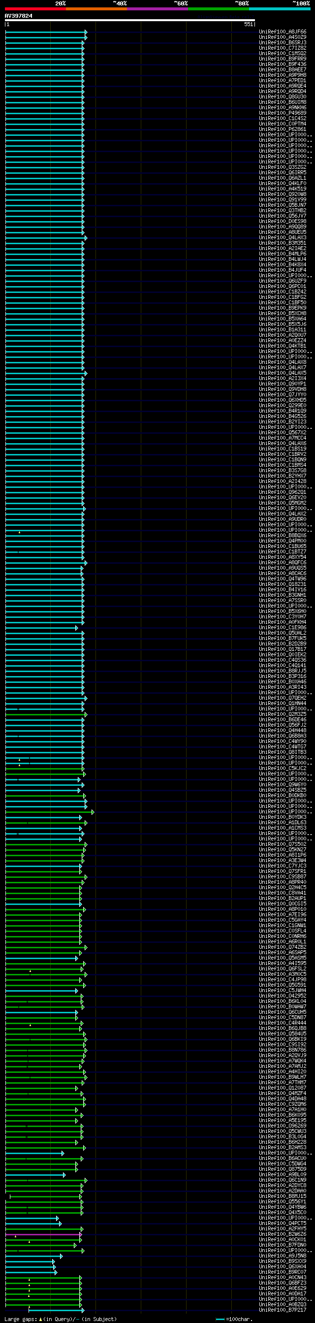The image size is (315, 1323).
Task: Select hit label UniRef100_P62861
Action: click(x=283, y=129)
